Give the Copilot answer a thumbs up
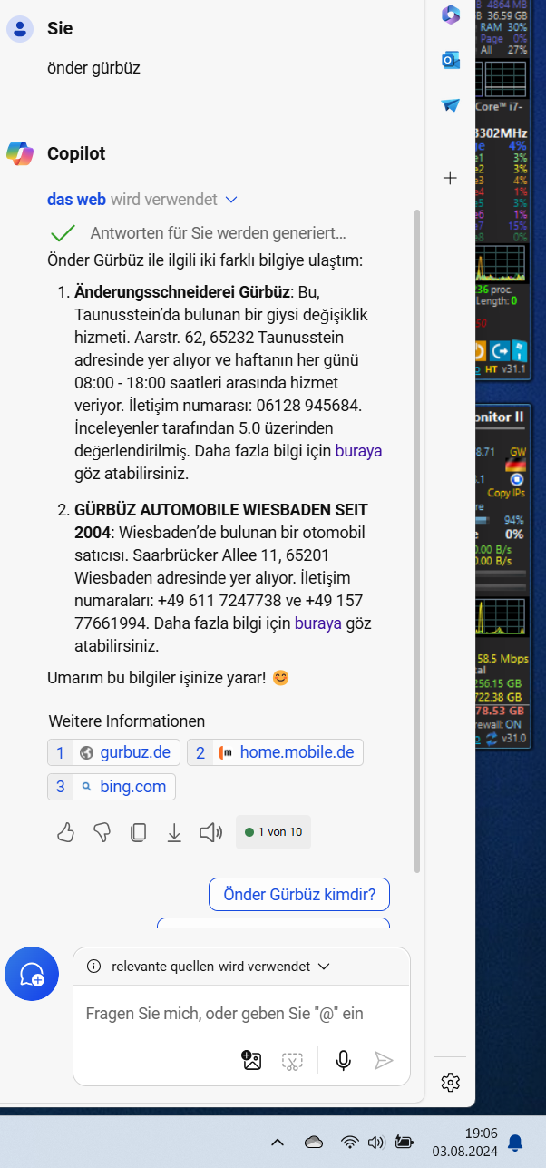The width and height of the screenshot is (546, 1168). (65, 832)
